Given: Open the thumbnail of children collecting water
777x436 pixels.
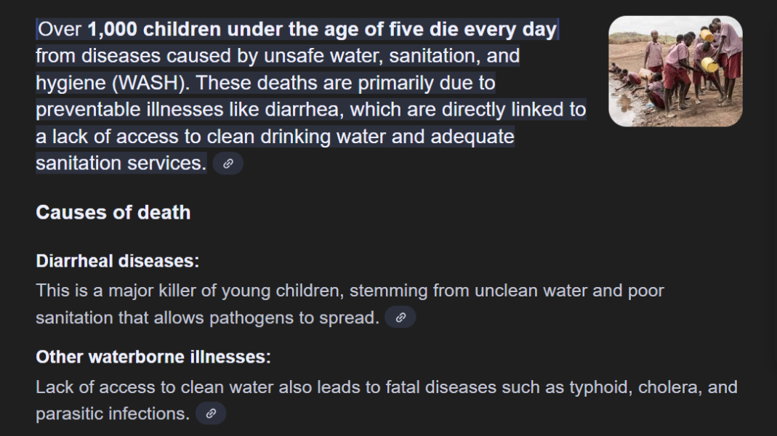Looking at the screenshot, I should 675,71.
